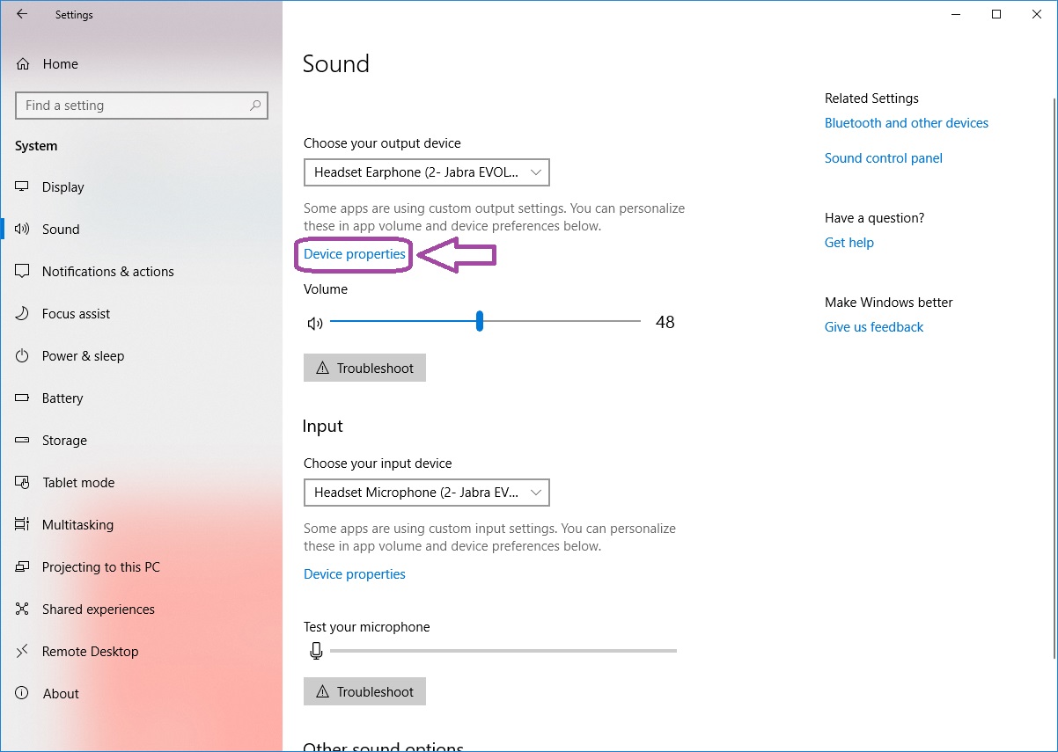Click the Sound speaker icon in sidebar

click(x=23, y=230)
